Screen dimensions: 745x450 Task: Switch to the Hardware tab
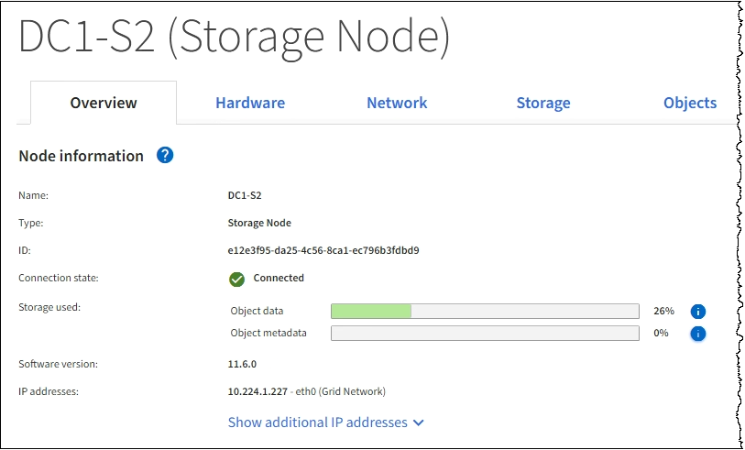pyautogui.click(x=250, y=103)
